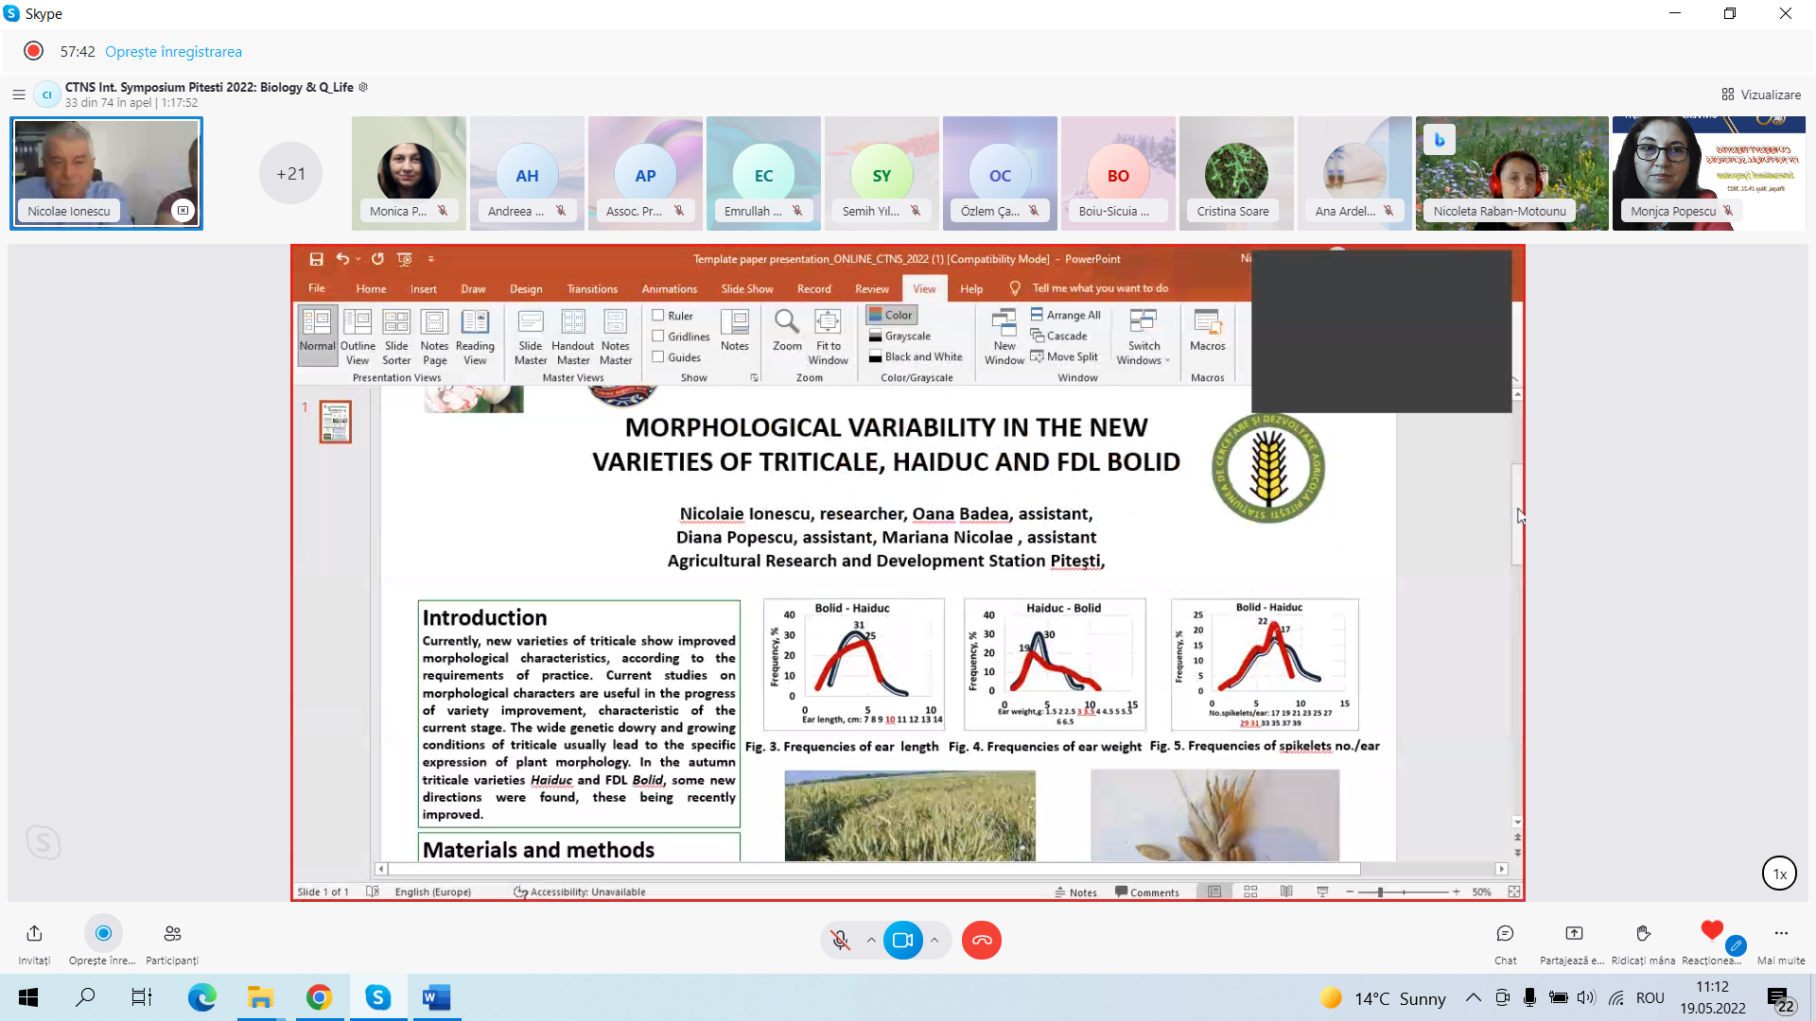Open Chrome from Windows taskbar
This screenshot has width=1816, height=1021.
[319, 996]
